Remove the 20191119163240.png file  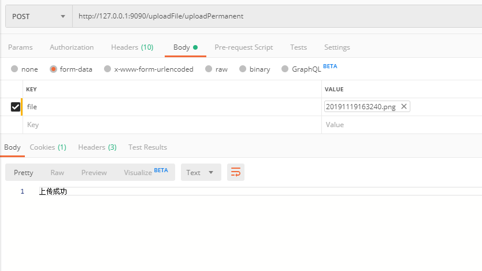coord(404,106)
